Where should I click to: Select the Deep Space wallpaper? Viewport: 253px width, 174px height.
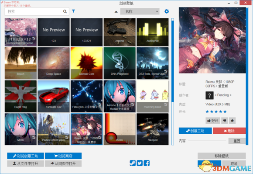(x=54, y=63)
